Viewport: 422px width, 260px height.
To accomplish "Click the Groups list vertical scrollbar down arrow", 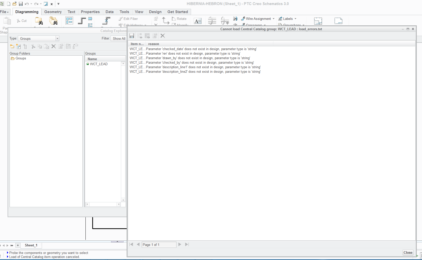I will [x=123, y=200].
